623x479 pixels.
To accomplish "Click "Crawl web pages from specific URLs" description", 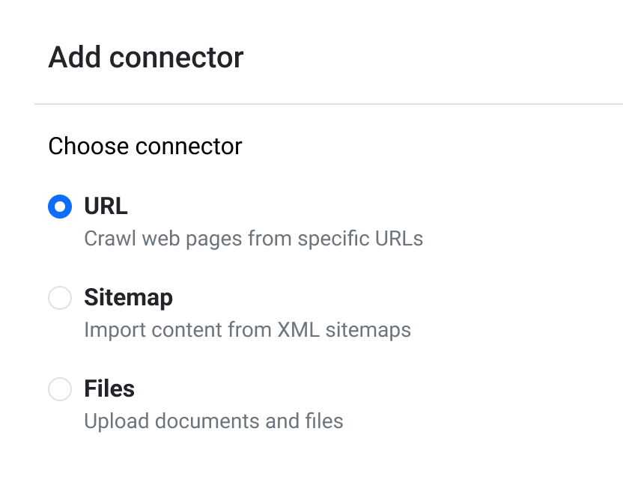I will (253, 239).
